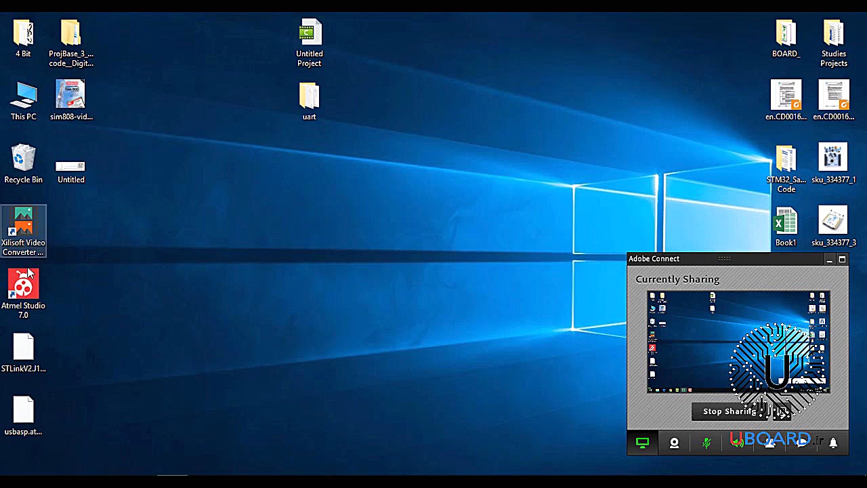Select the usbasp.at file icon
This screenshot has height=488, width=867.
click(23, 416)
